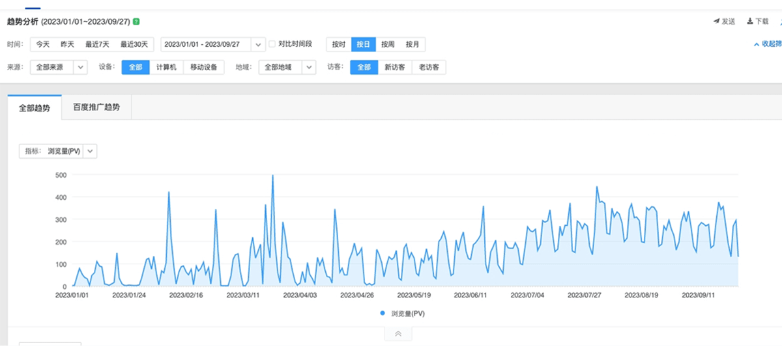This screenshot has height=356, width=782.
Task: Select the 按时 hourly granularity
Action: (x=338, y=44)
